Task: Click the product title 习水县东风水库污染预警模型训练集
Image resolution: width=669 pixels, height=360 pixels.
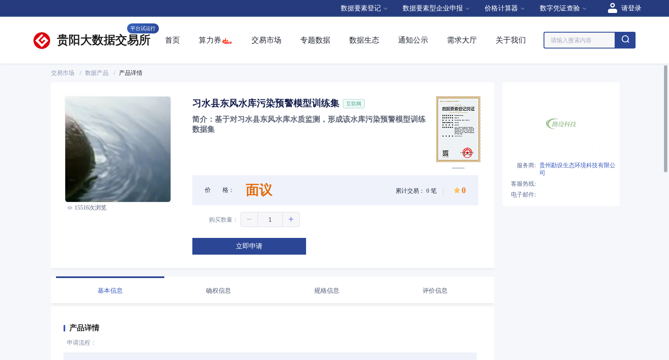Action: tap(266, 103)
